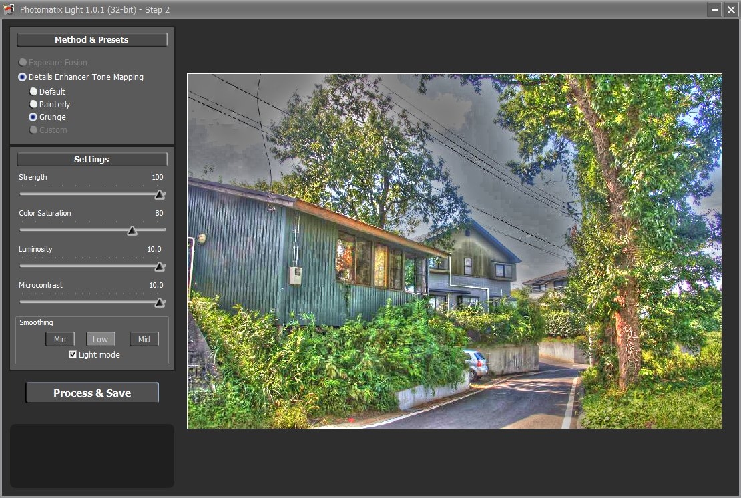Click the Strength slider handle

click(x=160, y=194)
